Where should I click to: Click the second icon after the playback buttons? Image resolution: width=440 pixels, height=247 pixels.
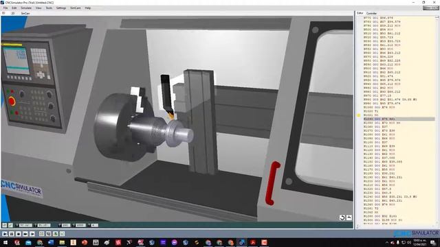[x=48, y=233]
